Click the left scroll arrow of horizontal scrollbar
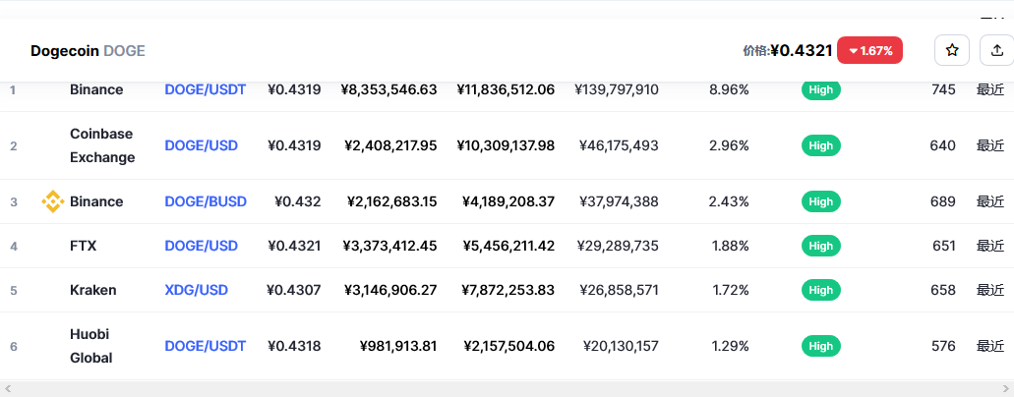 [8, 388]
